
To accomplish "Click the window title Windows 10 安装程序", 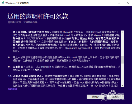I will click(17, 3).
